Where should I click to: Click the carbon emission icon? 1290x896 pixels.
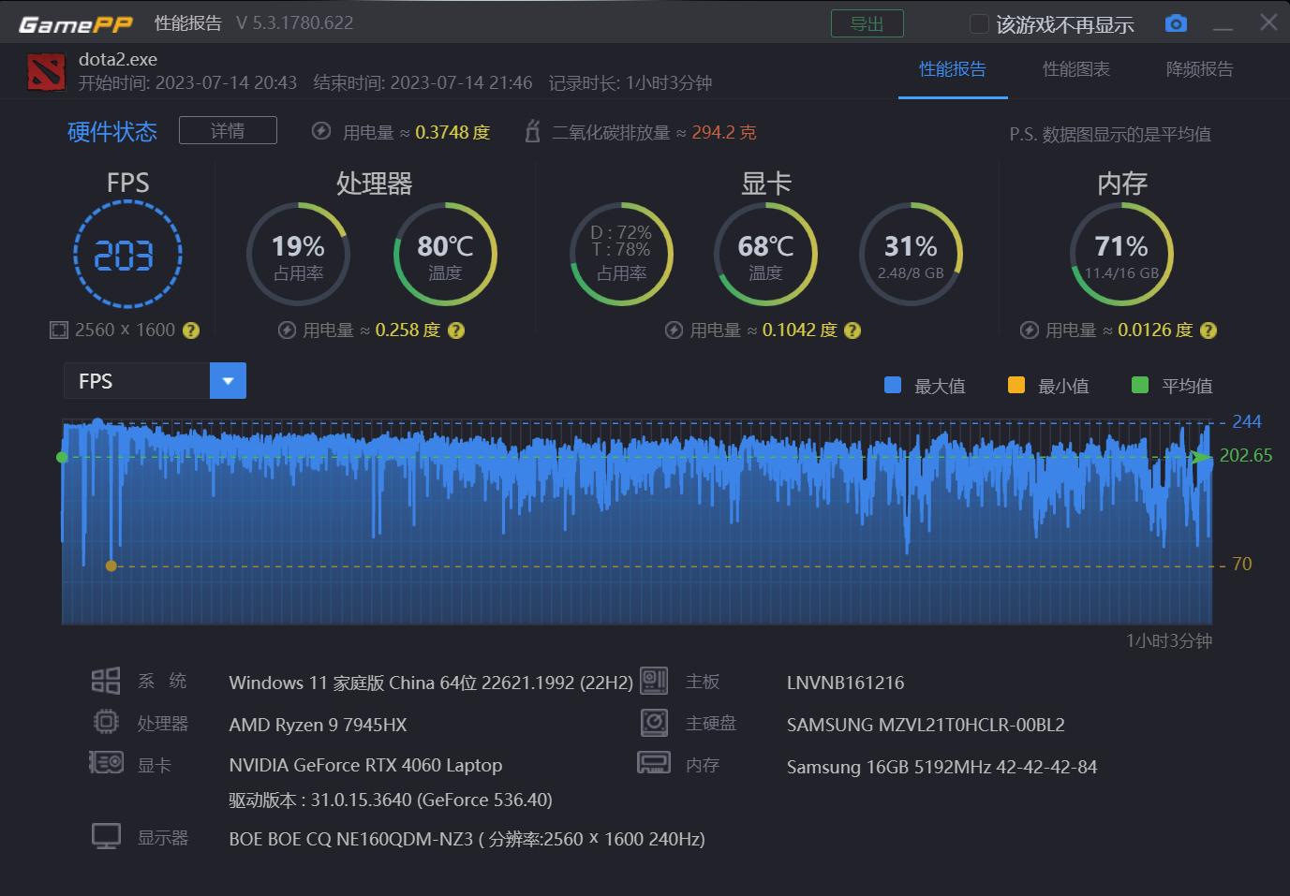[x=531, y=132]
